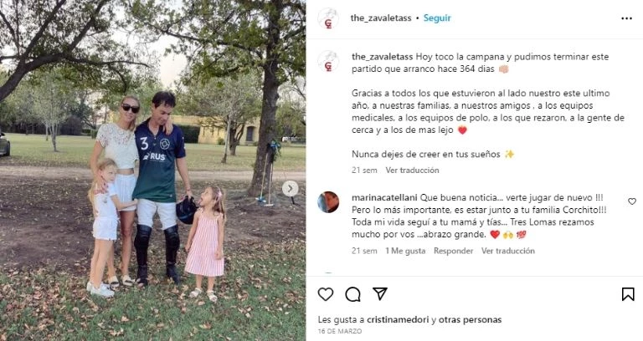Like marinacatellani's comment with small heart
The height and width of the screenshot is (341, 643).
pyautogui.click(x=632, y=201)
